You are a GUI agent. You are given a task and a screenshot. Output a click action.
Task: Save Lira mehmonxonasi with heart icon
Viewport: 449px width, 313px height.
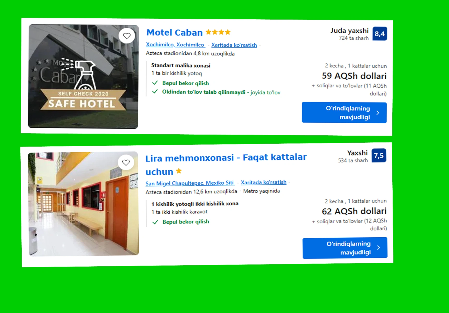click(126, 162)
